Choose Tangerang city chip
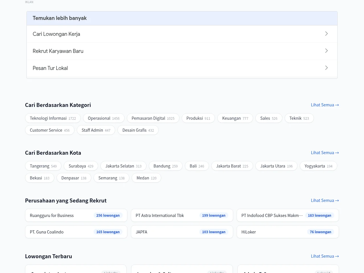Viewport: 364px width, 273px height. (x=43, y=166)
